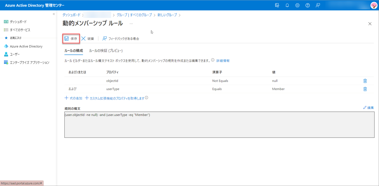Switch to ルールの構成 tab

click(x=74, y=51)
